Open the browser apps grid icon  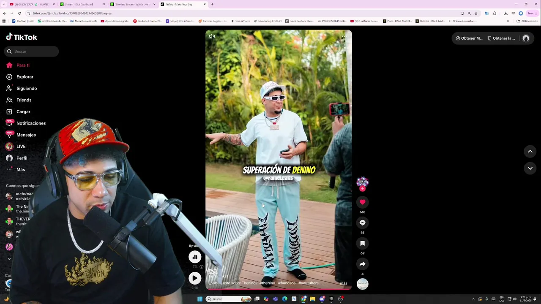(x=4, y=21)
